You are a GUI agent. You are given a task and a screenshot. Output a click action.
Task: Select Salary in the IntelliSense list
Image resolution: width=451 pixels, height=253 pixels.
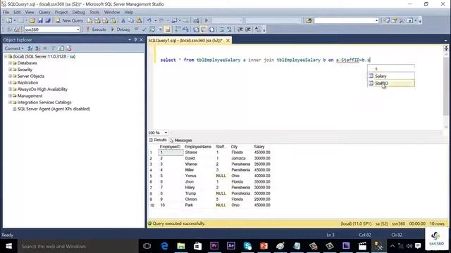[x=391, y=76]
